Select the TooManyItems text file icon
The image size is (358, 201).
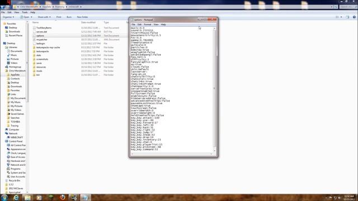34,28
